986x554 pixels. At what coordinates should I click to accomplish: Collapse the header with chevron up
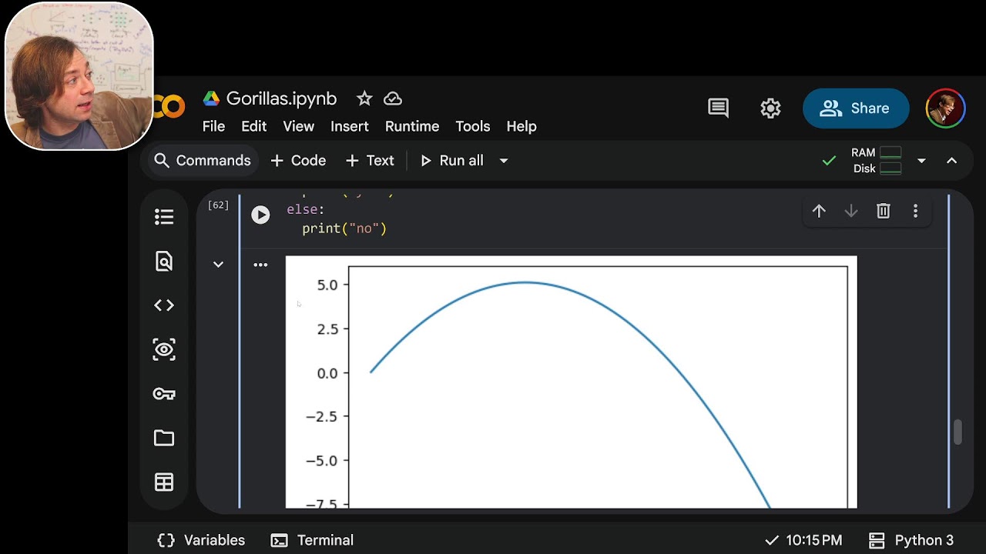[x=951, y=161]
